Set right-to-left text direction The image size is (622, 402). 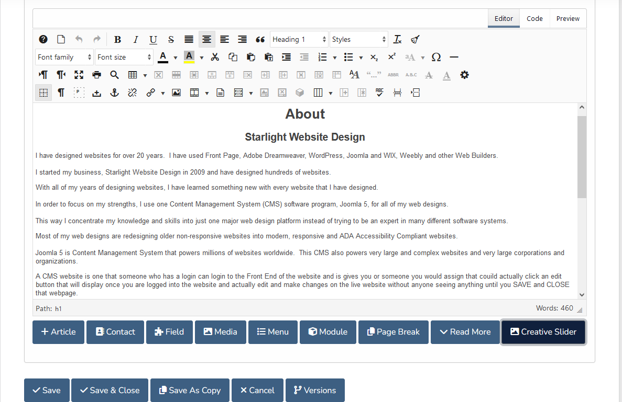pos(61,75)
